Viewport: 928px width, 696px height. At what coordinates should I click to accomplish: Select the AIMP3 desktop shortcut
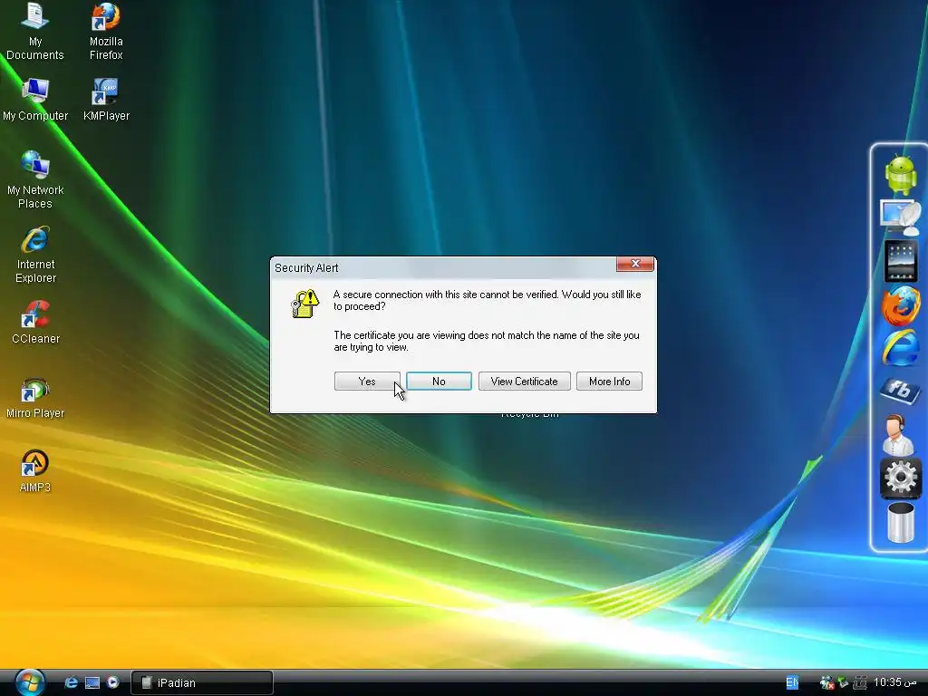[x=35, y=471]
